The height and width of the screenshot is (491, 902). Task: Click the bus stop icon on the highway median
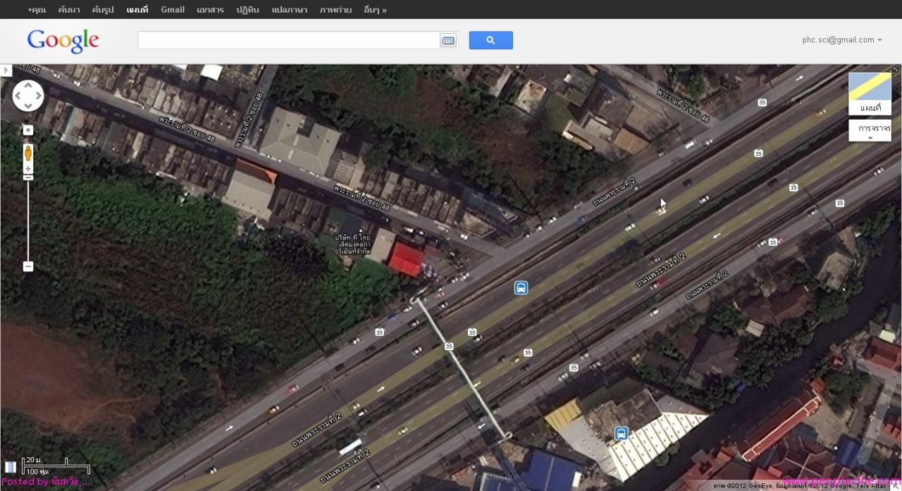521,287
